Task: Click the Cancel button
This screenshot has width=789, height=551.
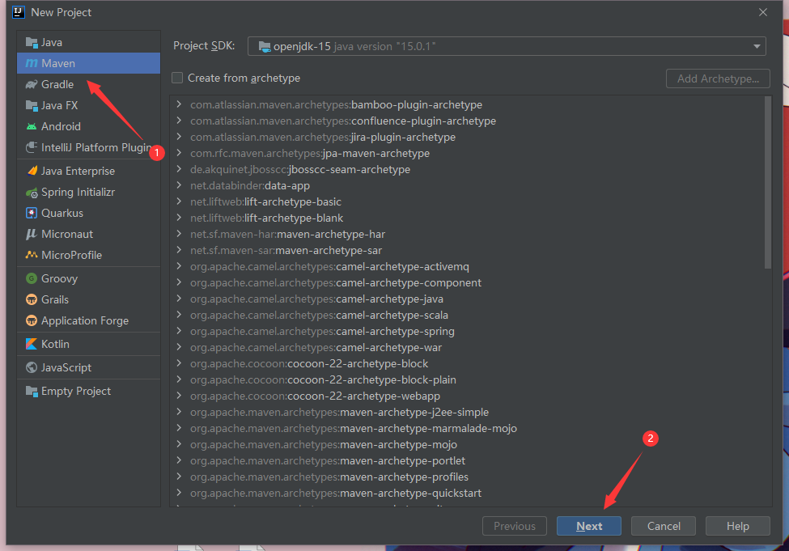Action: coord(664,526)
